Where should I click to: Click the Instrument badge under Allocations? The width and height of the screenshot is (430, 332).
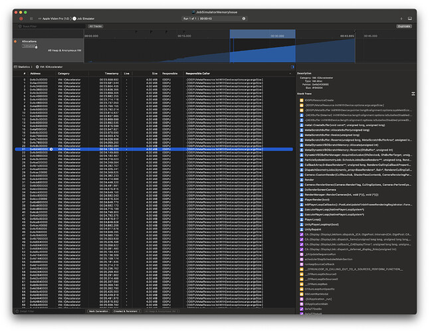click(29, 46)
